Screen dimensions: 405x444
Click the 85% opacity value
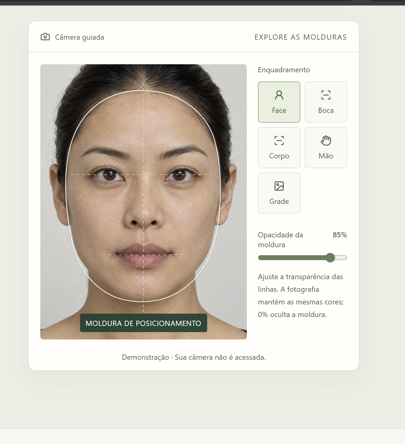click(x=340, y=235)
